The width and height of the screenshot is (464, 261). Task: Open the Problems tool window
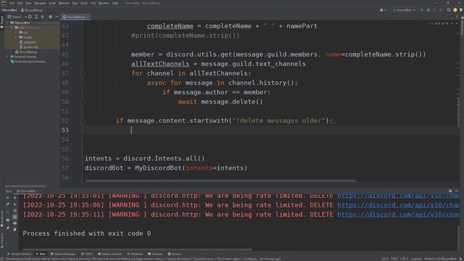(135, 254)
